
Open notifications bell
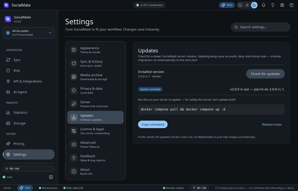point(263,5)
